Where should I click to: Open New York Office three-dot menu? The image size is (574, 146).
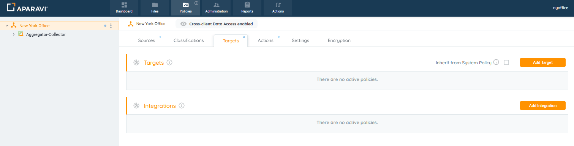click(111, 26)
